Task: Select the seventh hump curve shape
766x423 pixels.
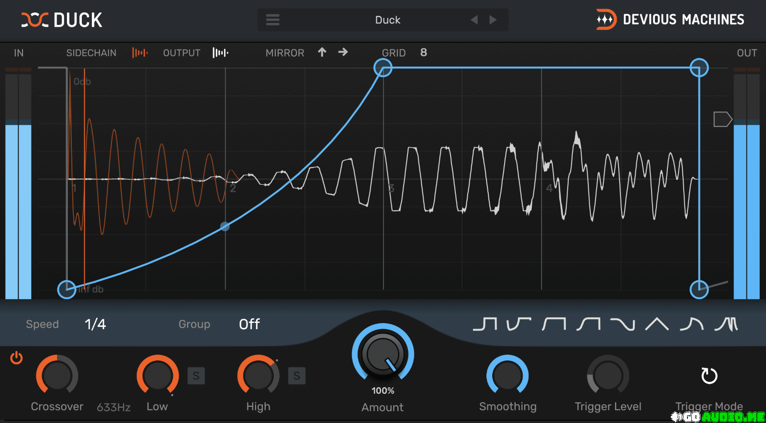Action: (x=692, y=324)
